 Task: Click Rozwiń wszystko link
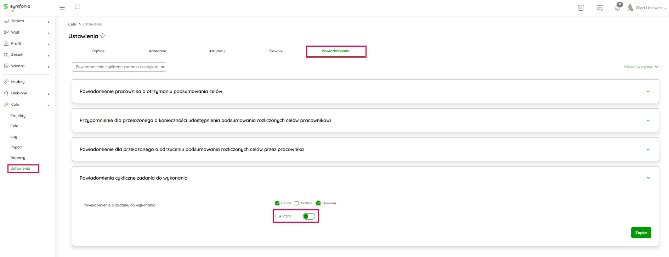tap(640, 67)
